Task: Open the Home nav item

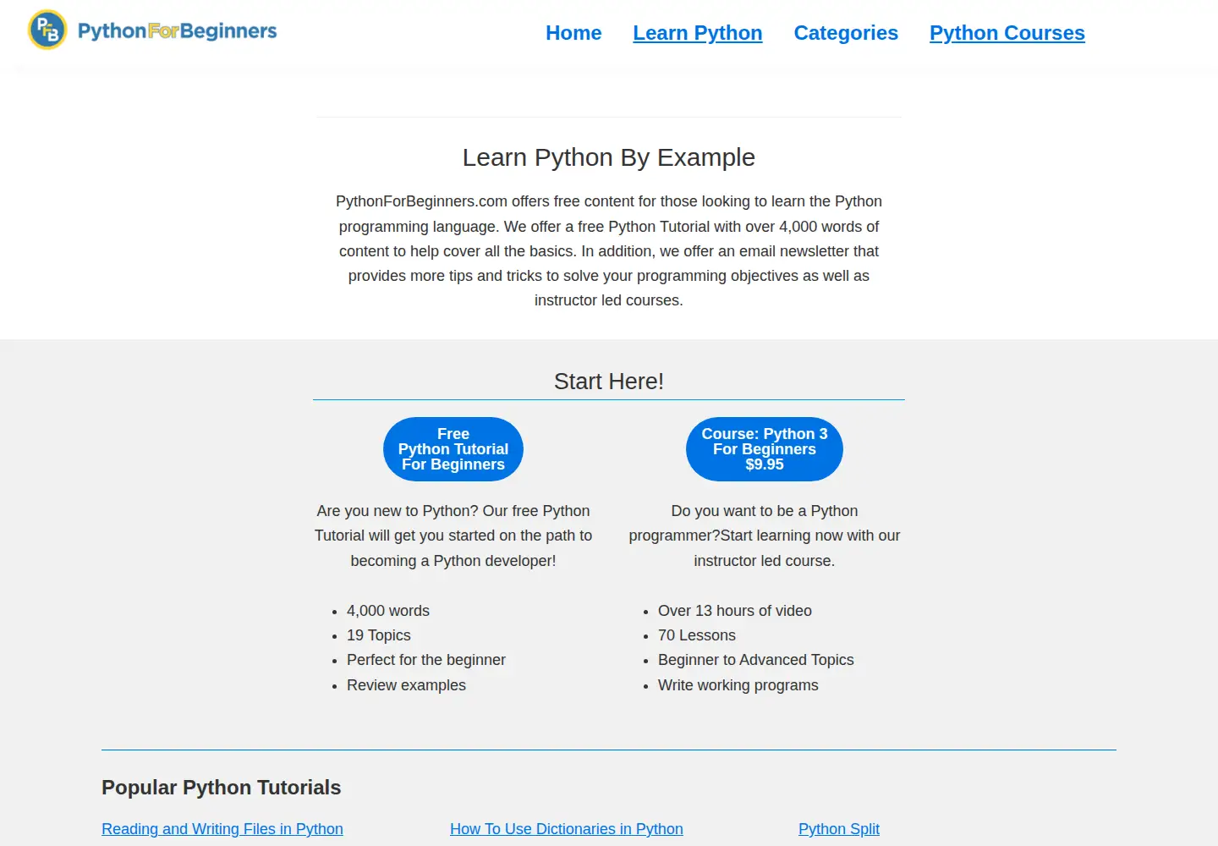Action: pos(573,33)
